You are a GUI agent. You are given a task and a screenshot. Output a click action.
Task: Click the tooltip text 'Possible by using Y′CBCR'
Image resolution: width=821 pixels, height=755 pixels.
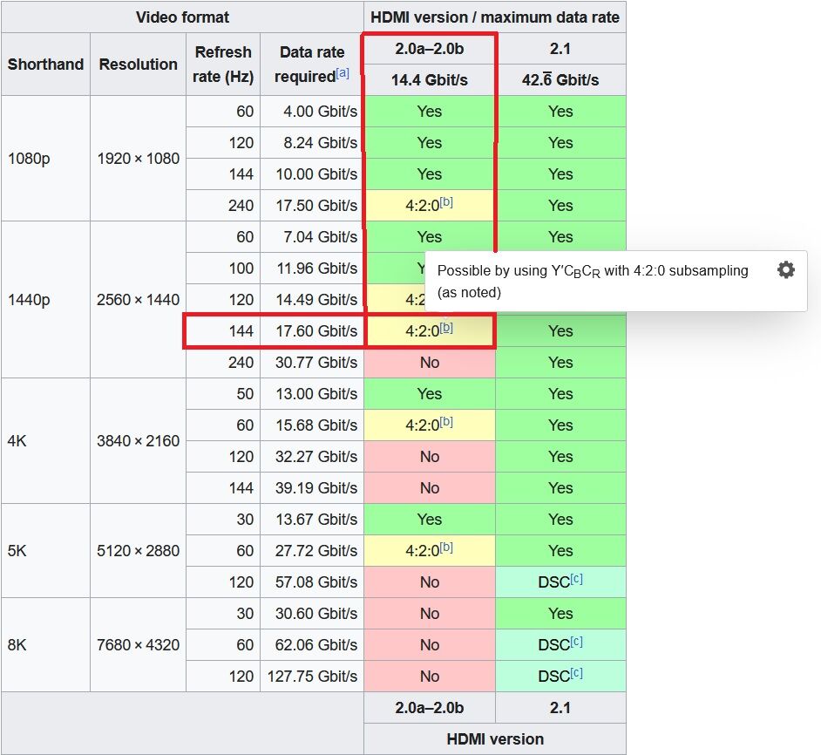click(x=519, y=271)
